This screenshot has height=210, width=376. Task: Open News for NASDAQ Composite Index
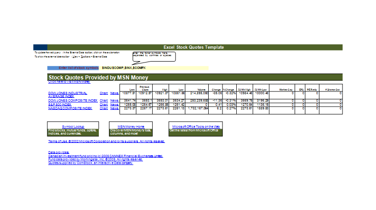click(114, 108)
